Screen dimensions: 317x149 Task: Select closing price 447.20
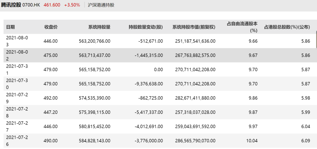pyautogui.click(x=50, y=112)
